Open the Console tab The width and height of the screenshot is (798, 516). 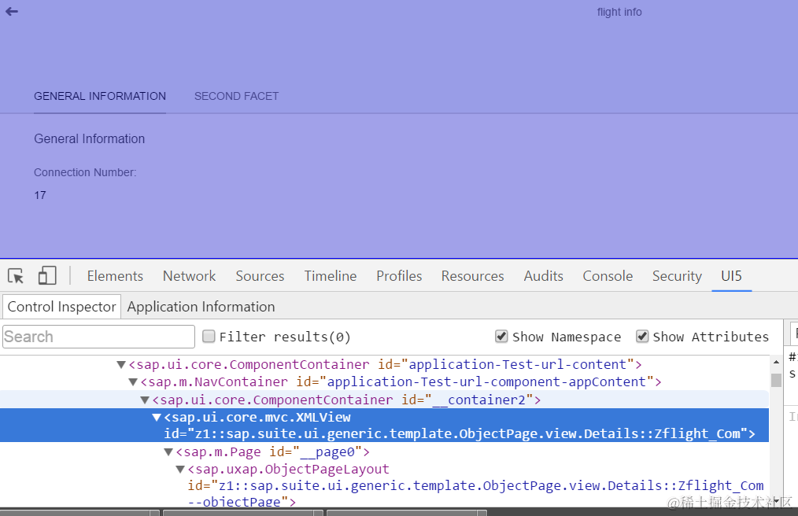pos(608,276)
